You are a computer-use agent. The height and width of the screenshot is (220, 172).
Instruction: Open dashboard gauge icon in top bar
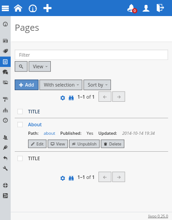33,8
